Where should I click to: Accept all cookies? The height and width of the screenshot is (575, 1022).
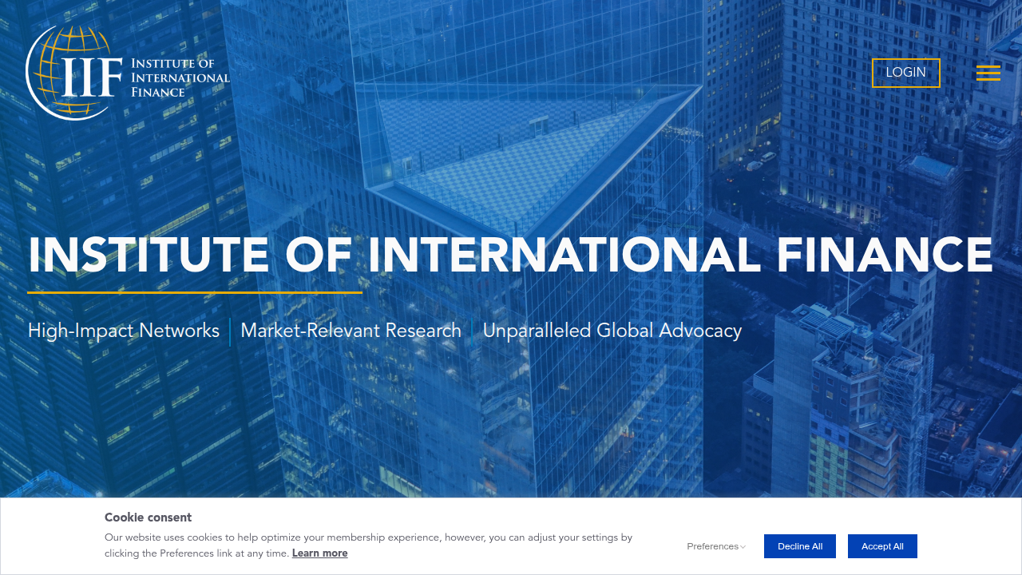pyautogui.click(x=882, y=546)
